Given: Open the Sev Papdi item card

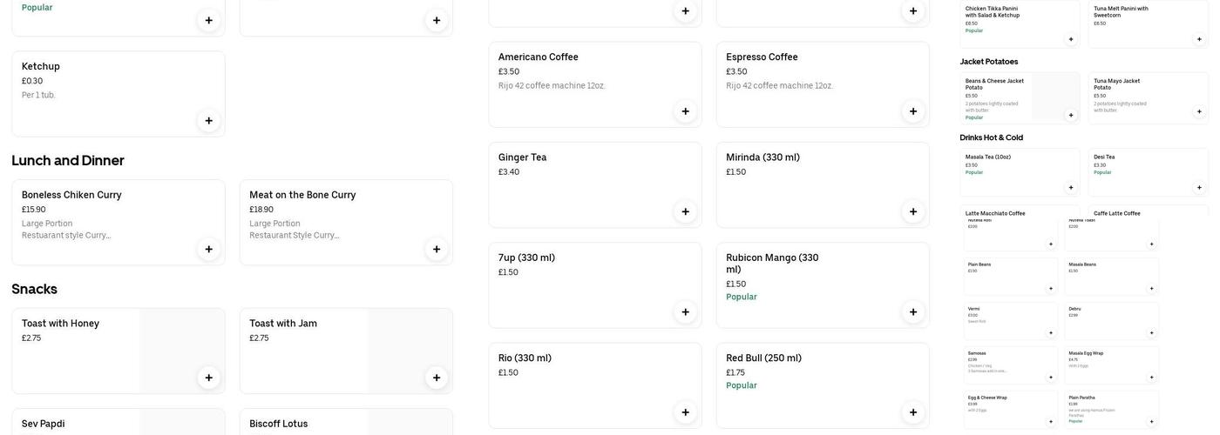Looking at the screenshot, I should (118, 423).
